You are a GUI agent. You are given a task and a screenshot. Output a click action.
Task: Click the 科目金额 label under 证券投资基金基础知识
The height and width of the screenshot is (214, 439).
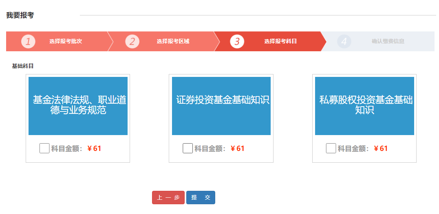coord(210,148)
